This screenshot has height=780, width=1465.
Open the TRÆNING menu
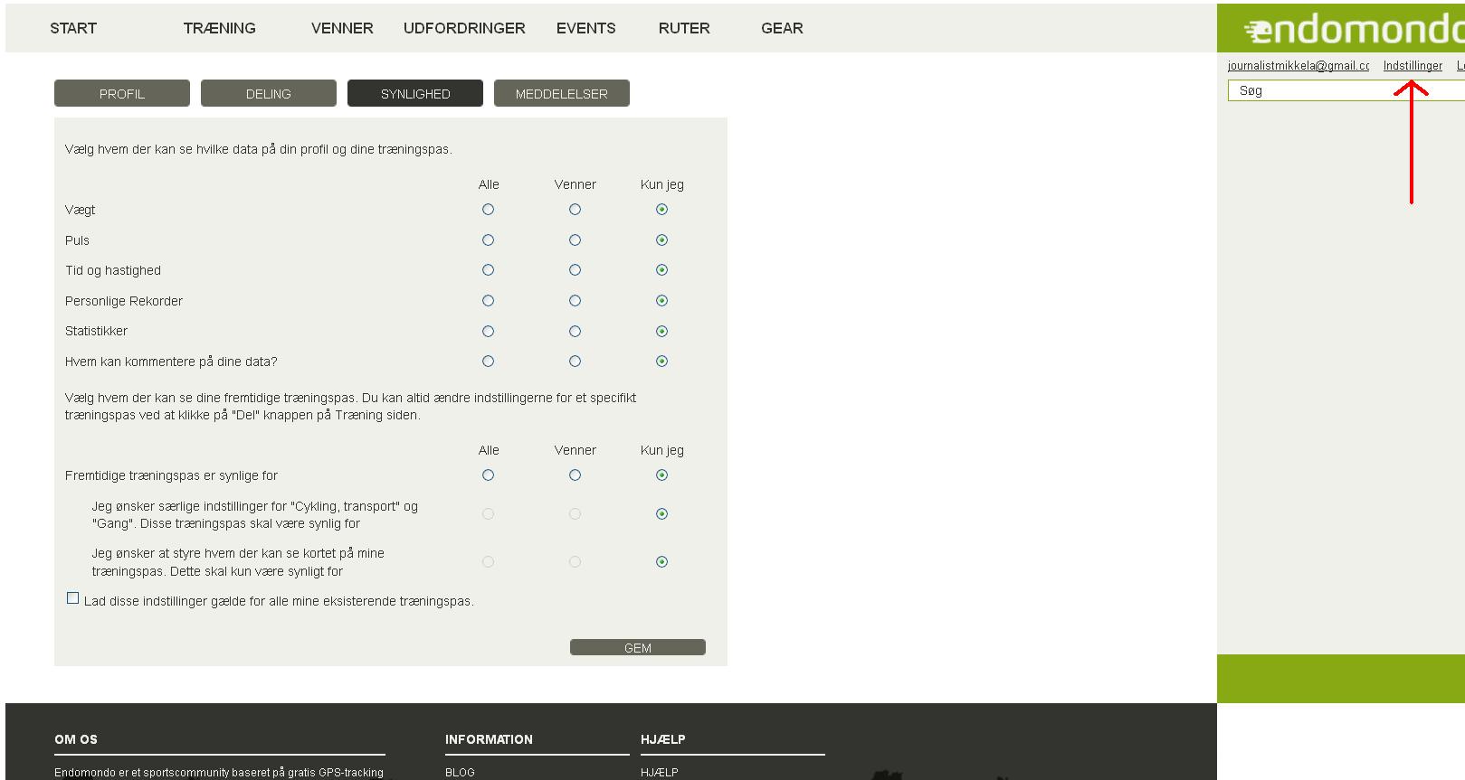[220, 28]
